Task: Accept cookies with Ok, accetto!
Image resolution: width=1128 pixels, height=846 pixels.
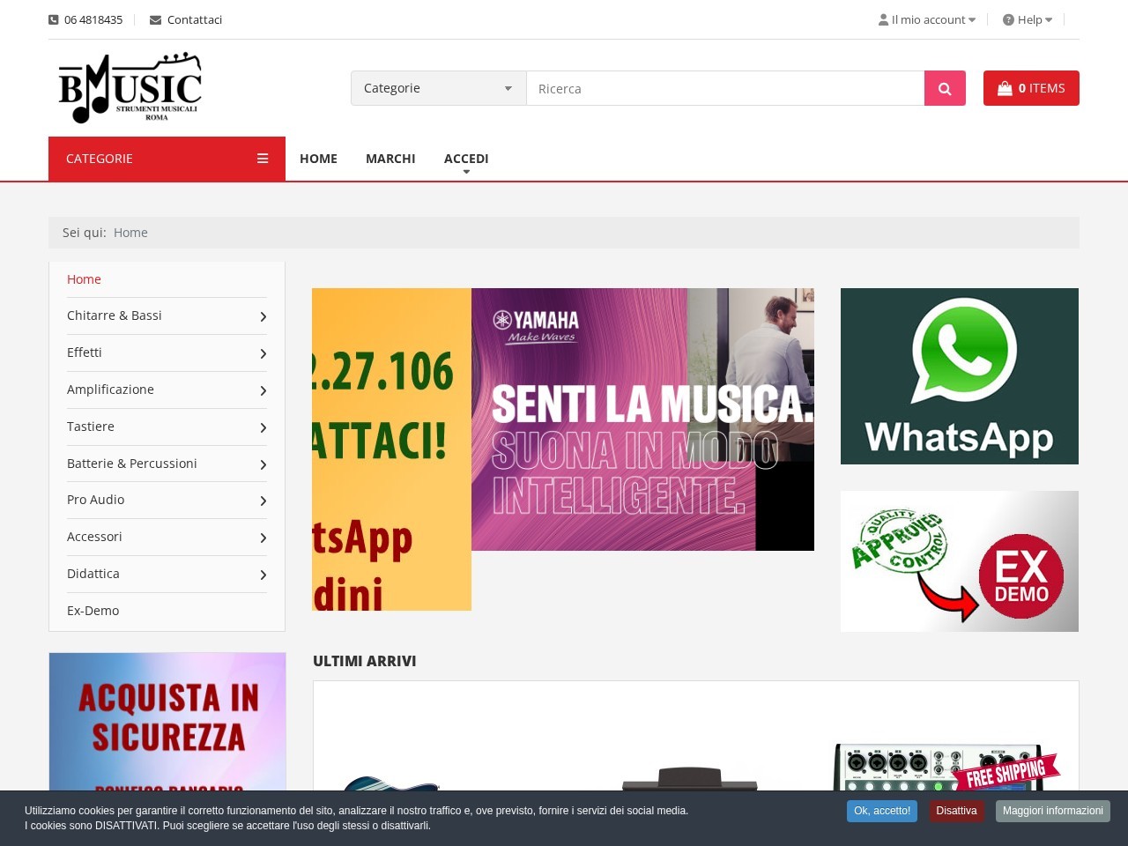Action: click(881, 811)
